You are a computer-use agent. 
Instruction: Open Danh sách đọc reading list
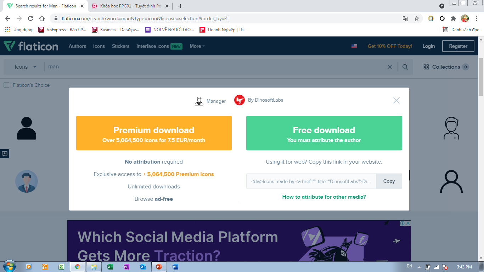(x=461, y=30)
